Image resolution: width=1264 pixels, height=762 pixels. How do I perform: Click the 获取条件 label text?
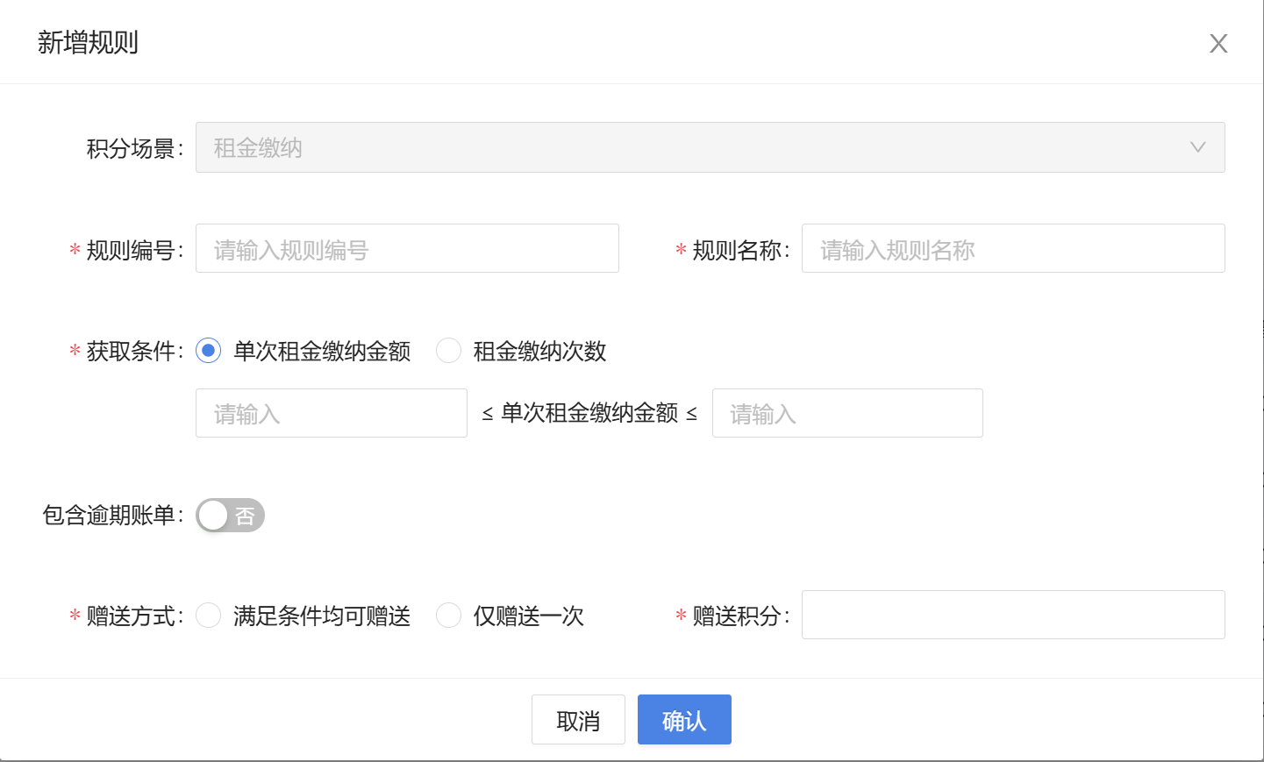[x=133, y=352]
